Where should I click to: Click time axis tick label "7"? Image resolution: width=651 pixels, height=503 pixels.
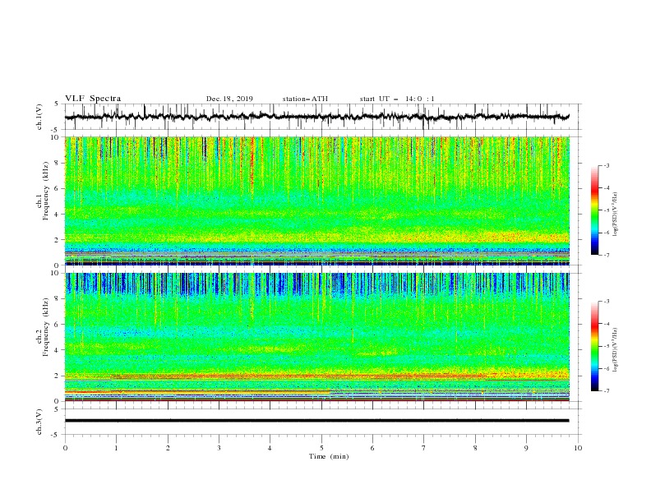point(424,448)
